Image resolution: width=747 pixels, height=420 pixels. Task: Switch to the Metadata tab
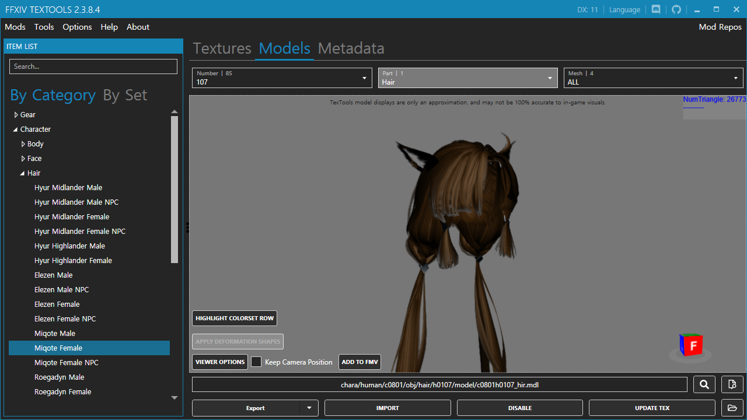click(351, 48)
